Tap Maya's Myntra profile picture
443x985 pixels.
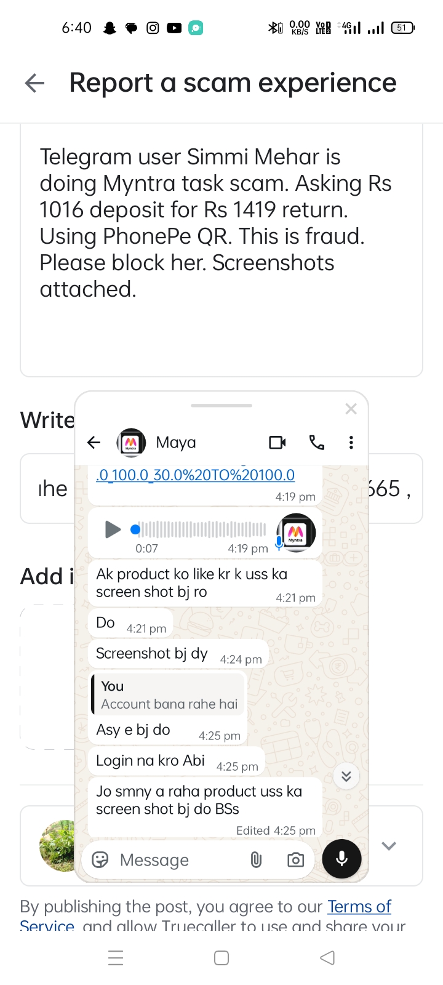coord(131,443)
